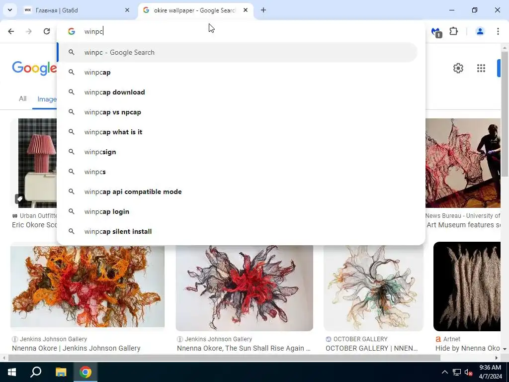Switch to the All search tab
This screenshot has height=382, width=509.
point(22,99)
